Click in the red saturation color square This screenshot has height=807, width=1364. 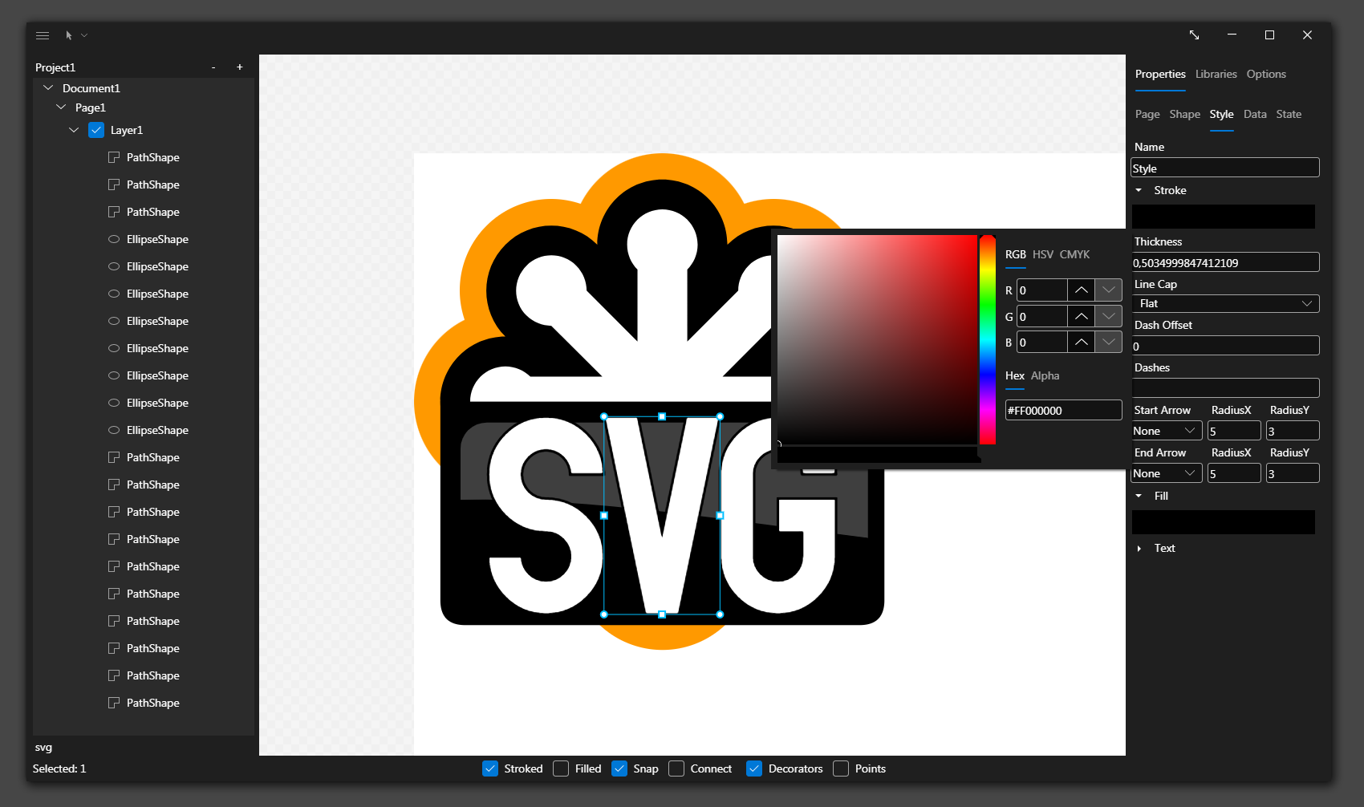(x=877, y=339)
